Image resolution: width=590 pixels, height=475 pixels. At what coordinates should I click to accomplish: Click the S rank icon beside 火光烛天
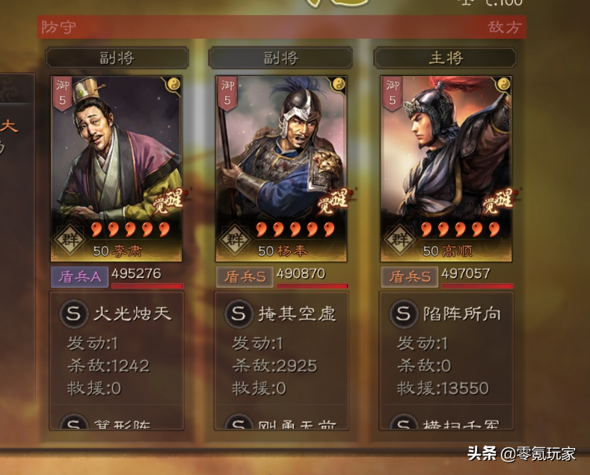point(74,314)
